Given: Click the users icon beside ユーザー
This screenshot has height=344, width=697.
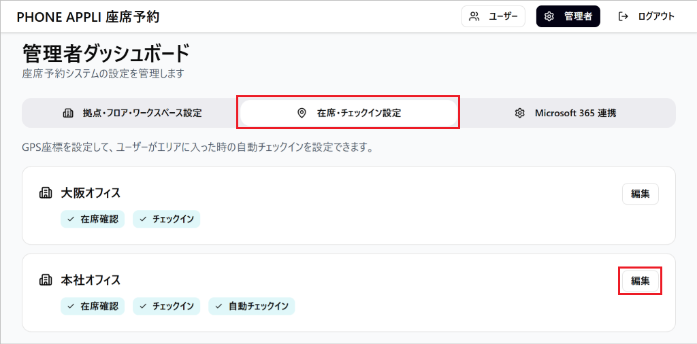Looking at the screenshot, I should point(474,16).
